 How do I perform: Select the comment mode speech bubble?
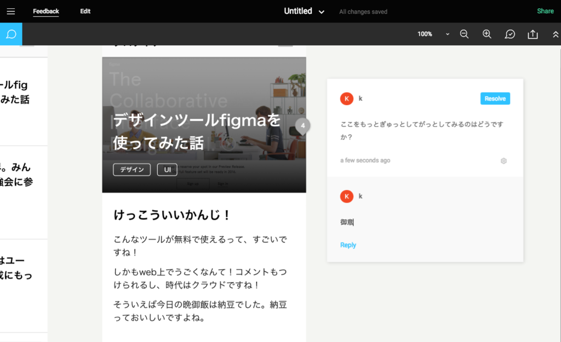tap(11, 34)
